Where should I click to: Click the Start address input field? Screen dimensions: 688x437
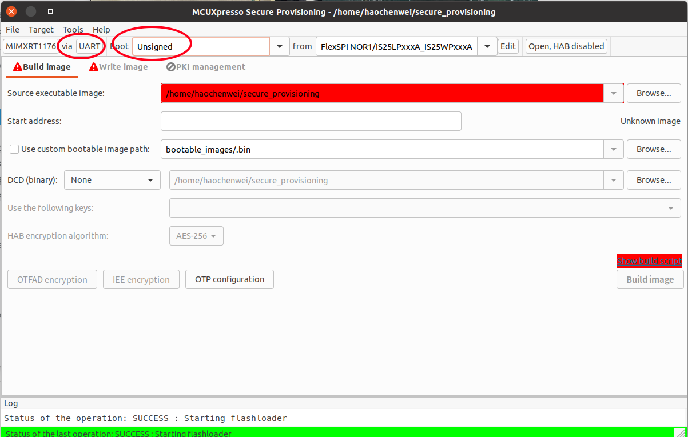click(x=311, y=121)
